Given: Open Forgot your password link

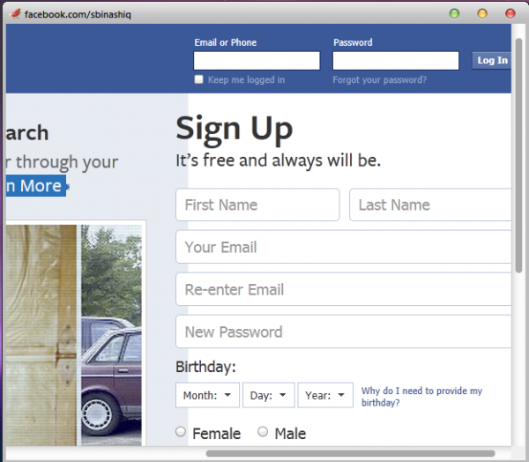Looking at the screenshot, I should pos(379,80).
